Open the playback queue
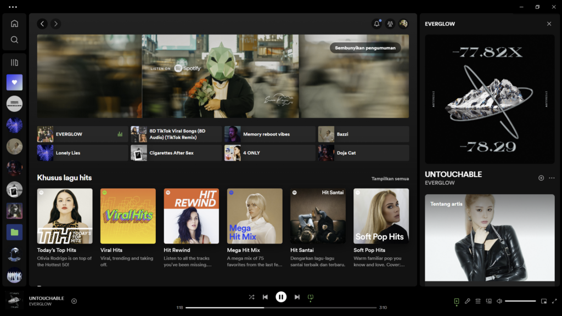The width and height of the screenshot is (562, 316). tap(479, 301)
